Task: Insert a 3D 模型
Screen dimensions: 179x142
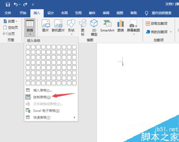Action: [x=94, y=28]
